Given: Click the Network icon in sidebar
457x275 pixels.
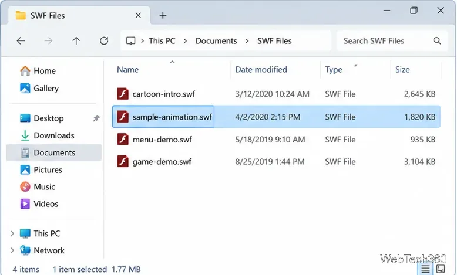Looking at the screenshot, I should pyautogui.click(x=25, y=250).
